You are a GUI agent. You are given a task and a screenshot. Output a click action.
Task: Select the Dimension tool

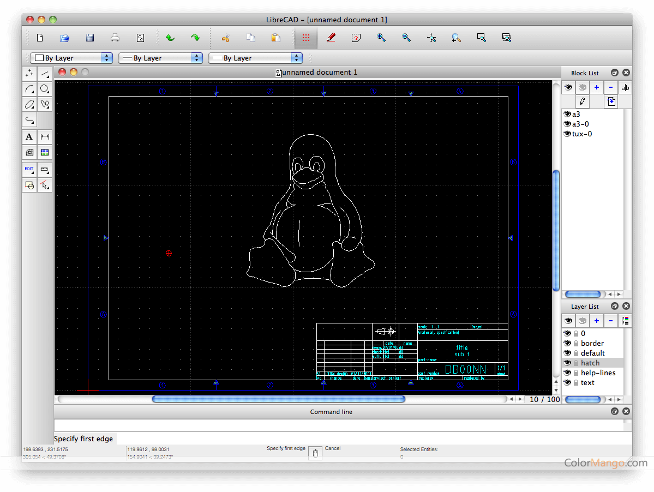pos(45,137)
